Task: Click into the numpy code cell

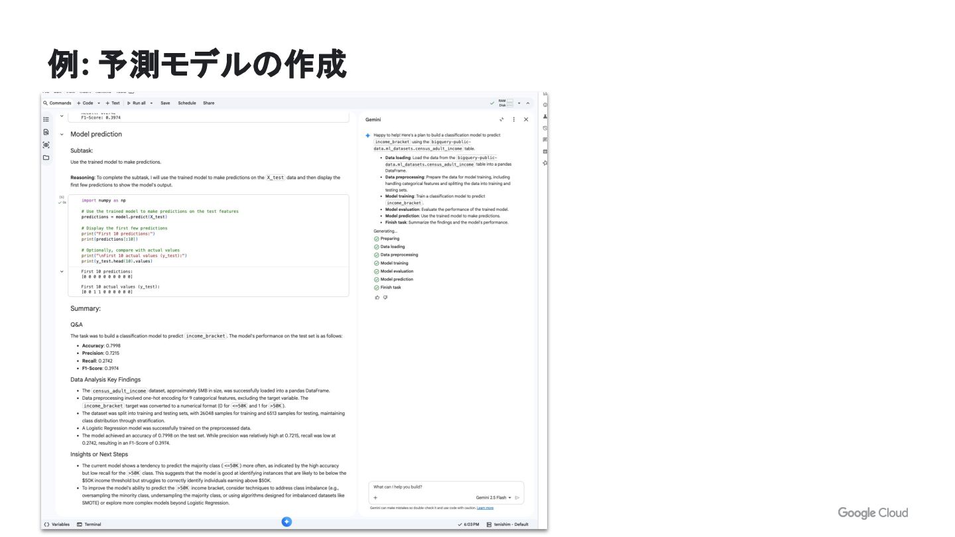Action: click(208, 231)
